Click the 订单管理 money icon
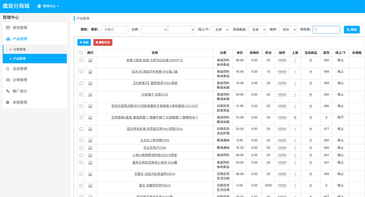 pos(8,80)
